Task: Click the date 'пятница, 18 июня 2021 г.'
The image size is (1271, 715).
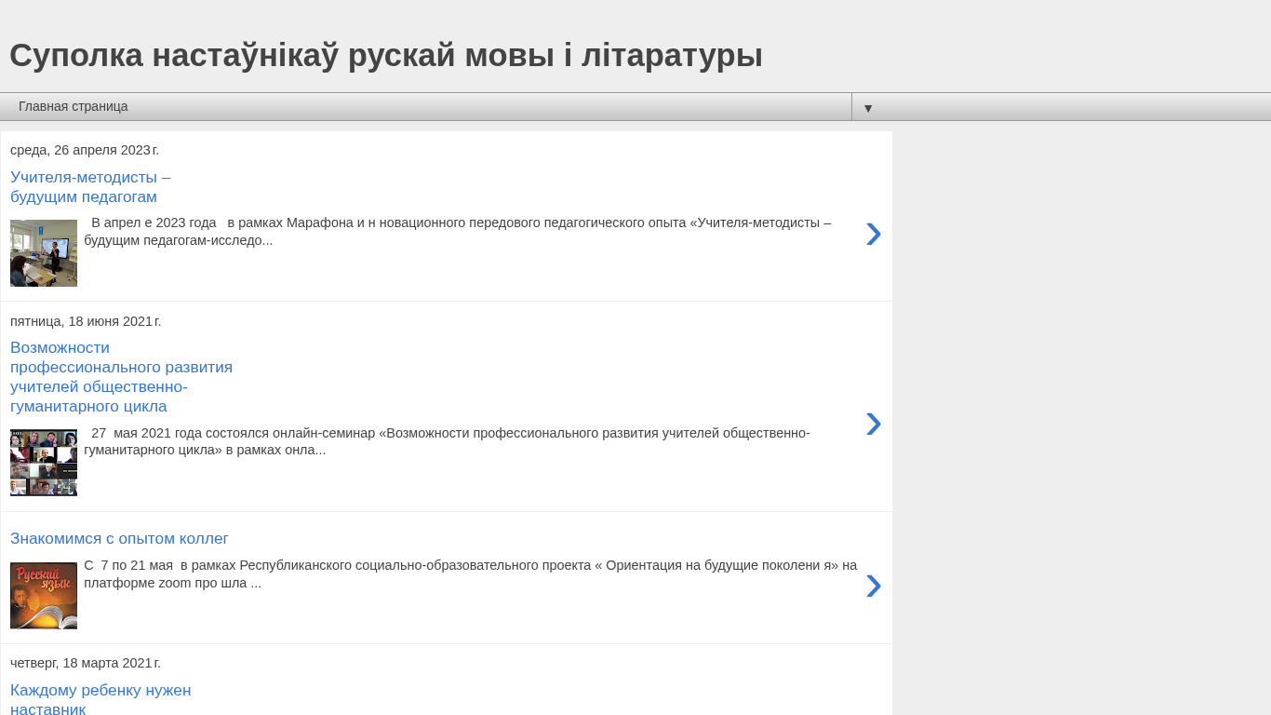Action: pos(86,321)
